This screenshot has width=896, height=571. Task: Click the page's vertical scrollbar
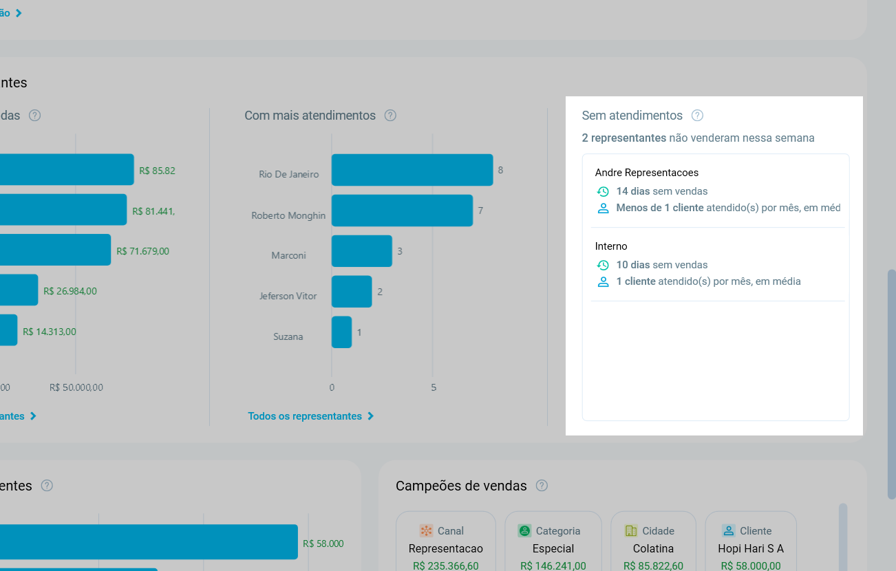coord(892,384)
